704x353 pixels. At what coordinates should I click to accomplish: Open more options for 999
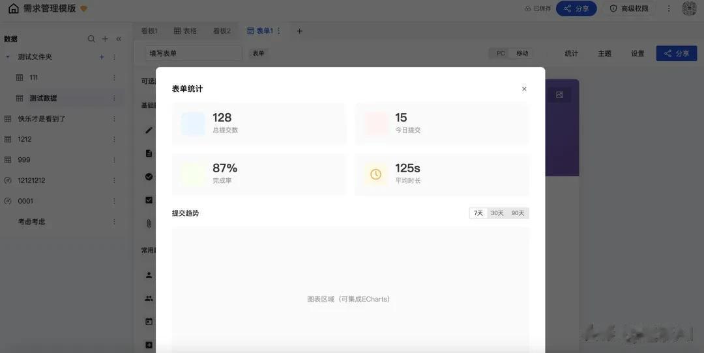(x=114, y=160)
